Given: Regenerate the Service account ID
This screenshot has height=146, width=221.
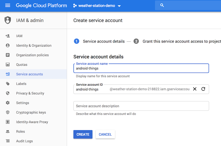Looking at the screenshot, I should point(203,89).
